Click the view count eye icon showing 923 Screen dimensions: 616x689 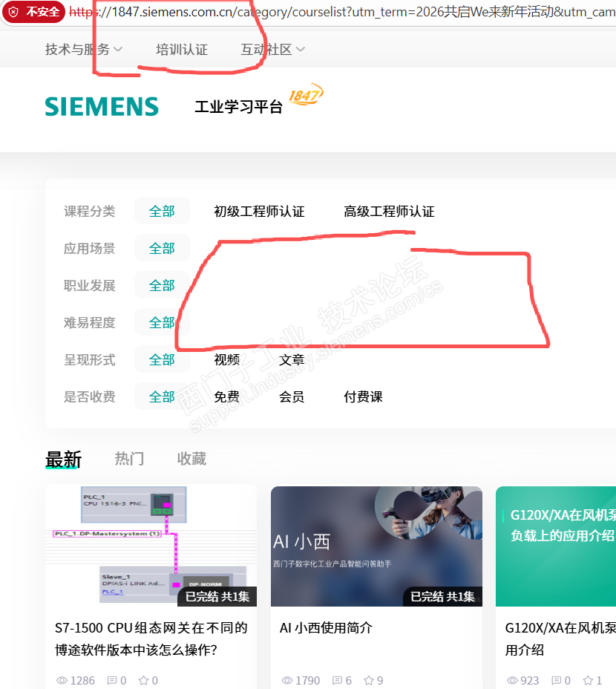(x=512, y=680)
